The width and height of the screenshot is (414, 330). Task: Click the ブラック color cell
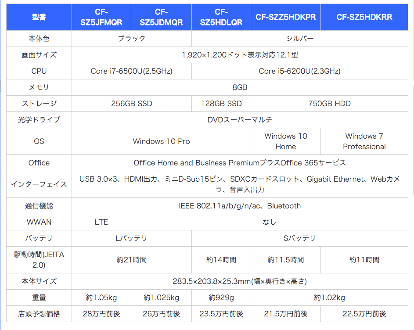click(x=131, y=39)
